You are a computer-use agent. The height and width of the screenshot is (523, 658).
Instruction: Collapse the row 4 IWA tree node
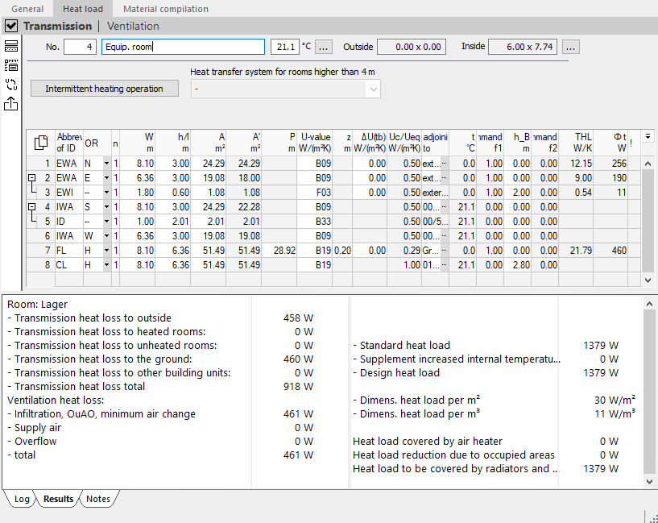coord(31,207)
